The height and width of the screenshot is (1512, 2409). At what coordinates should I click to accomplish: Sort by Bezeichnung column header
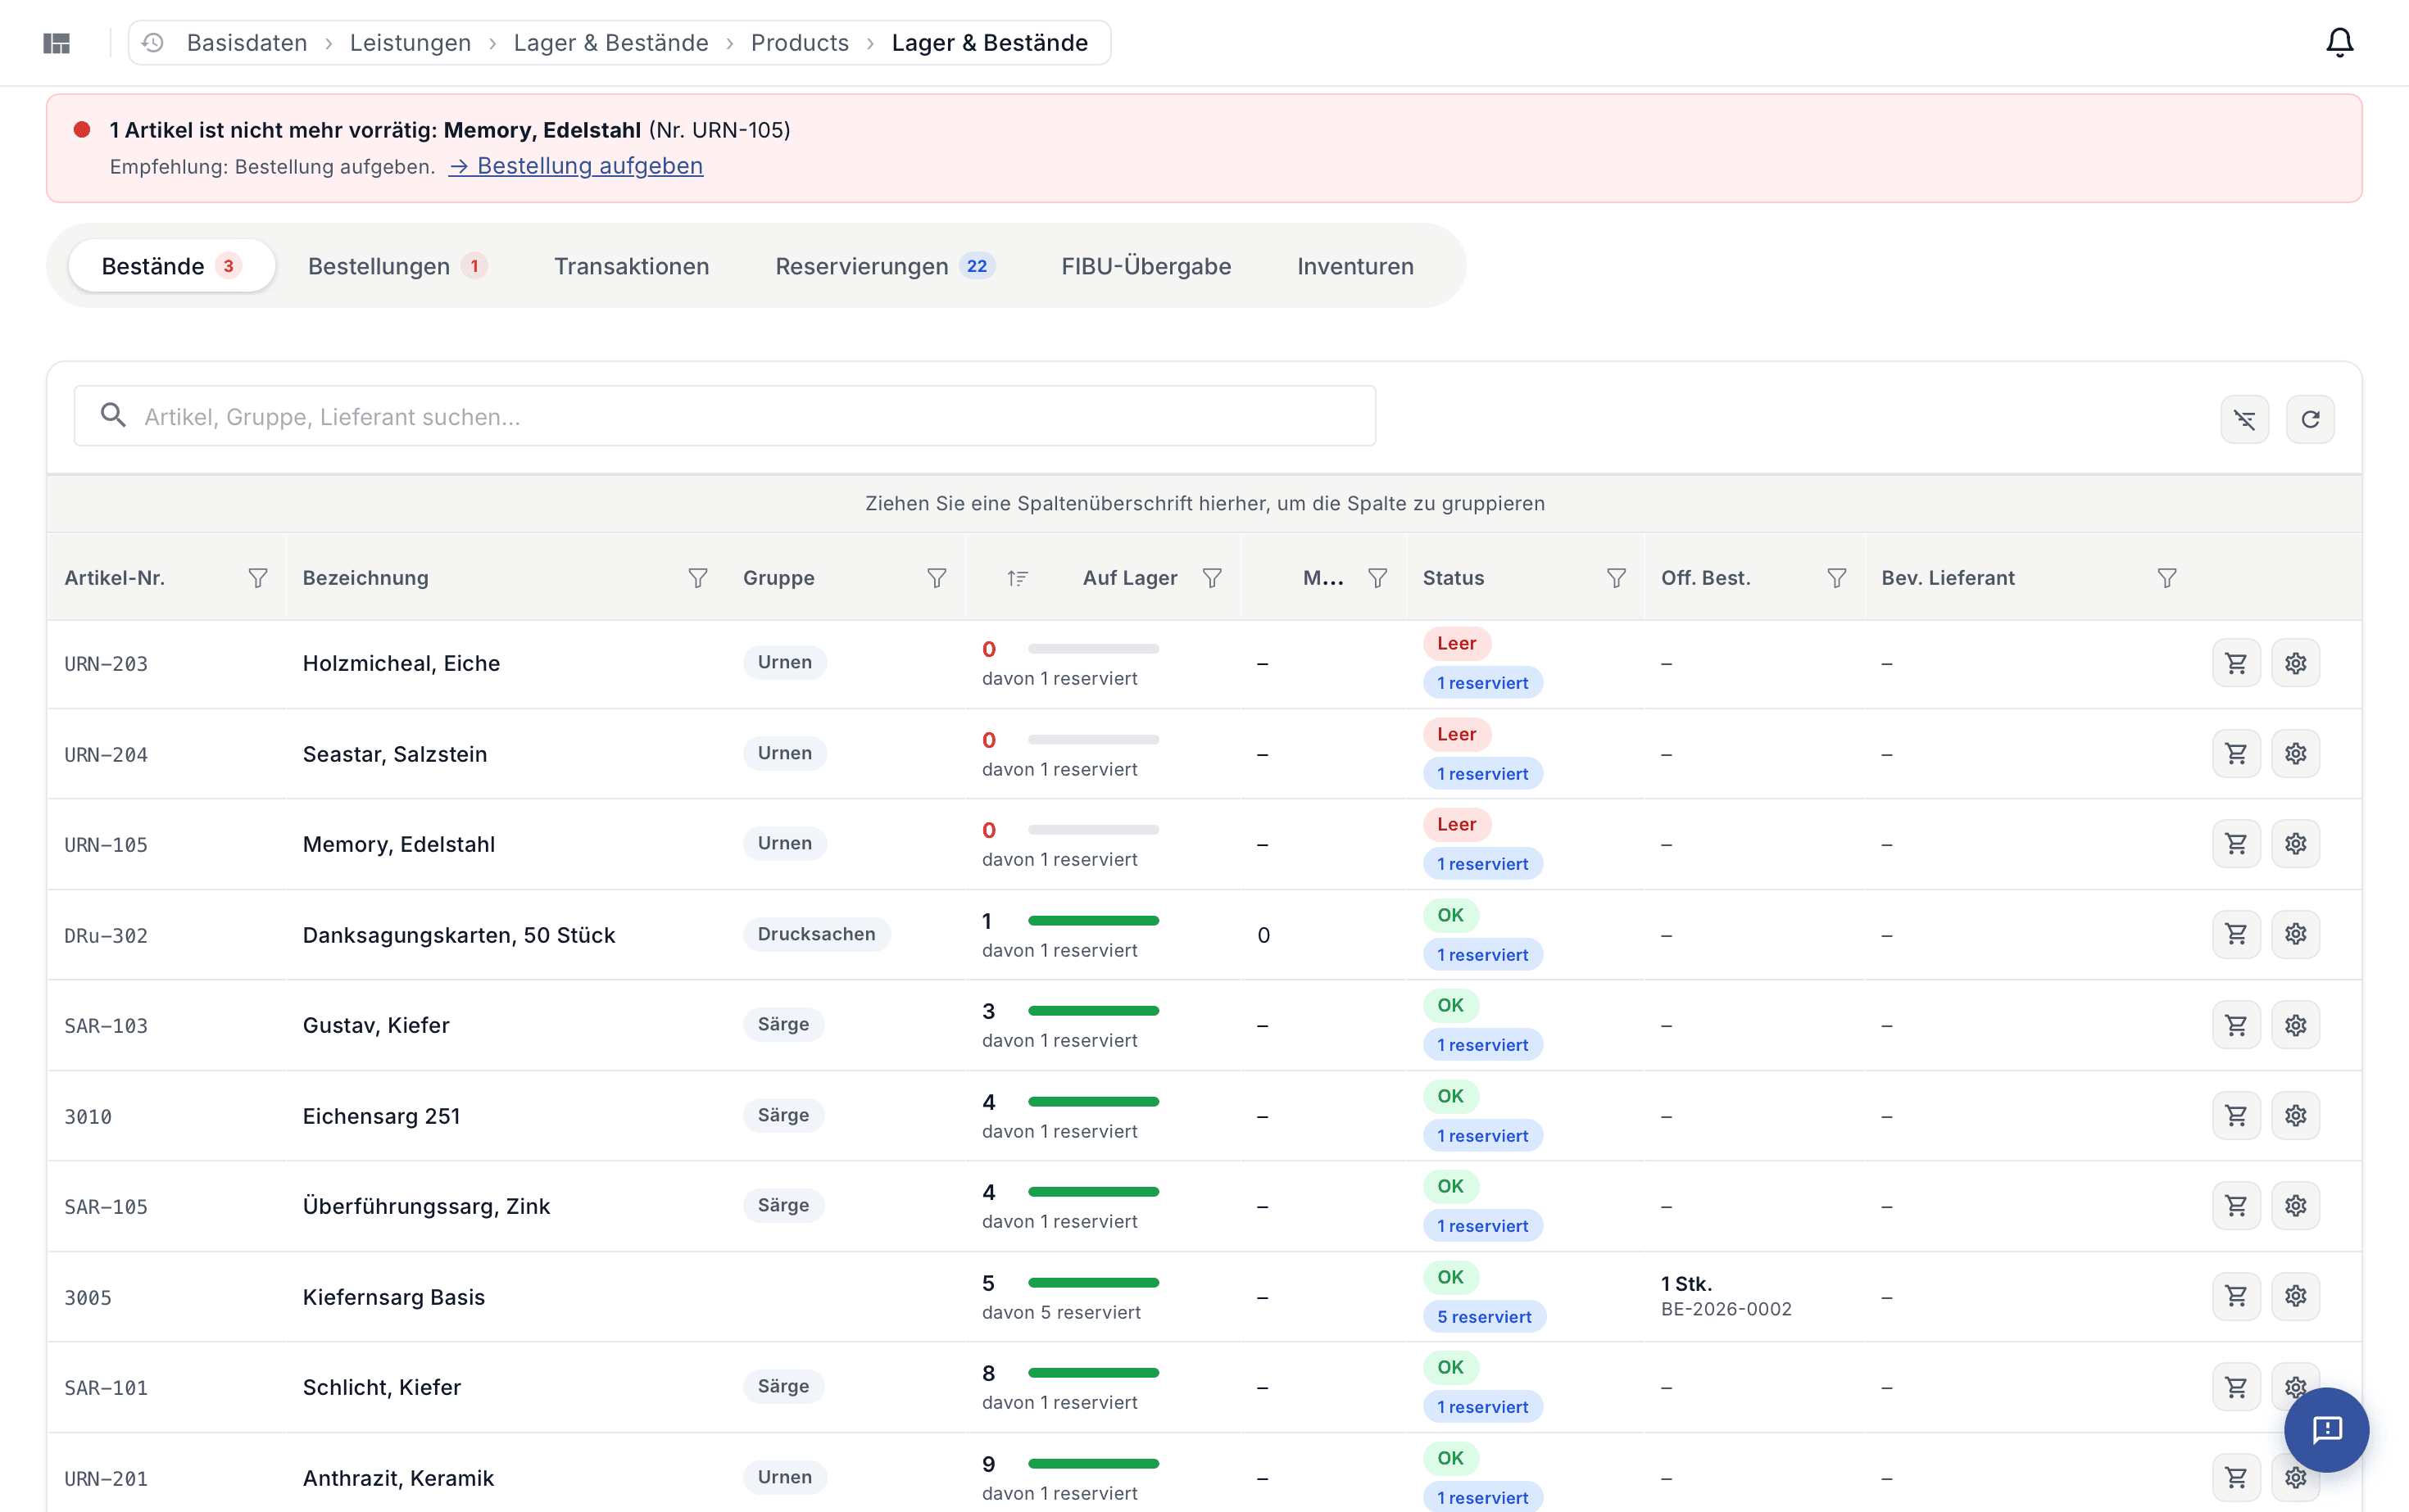pyautogui.click(x=365, y=578)
